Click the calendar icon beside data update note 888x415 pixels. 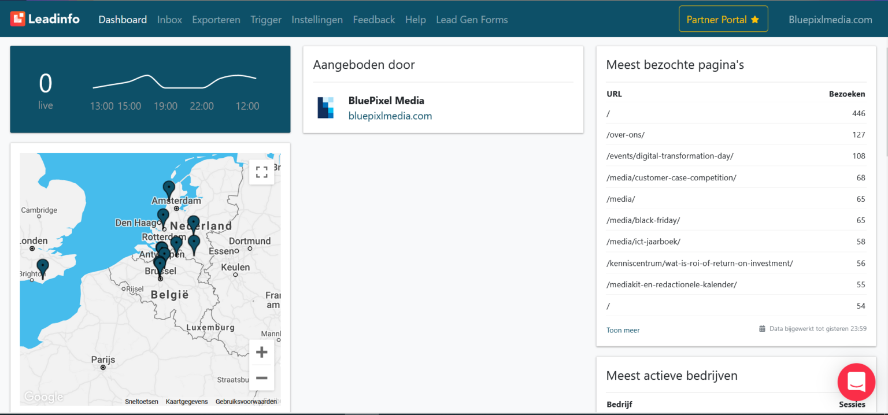click(x=762, y=328)
